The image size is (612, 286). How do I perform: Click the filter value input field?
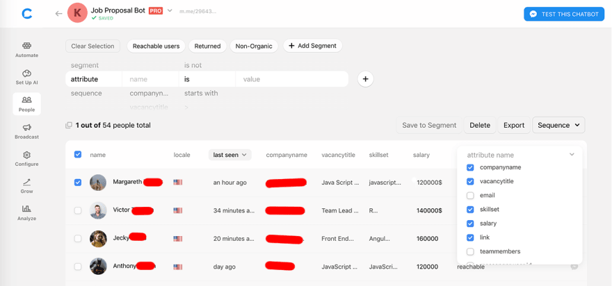coord(291,79)
